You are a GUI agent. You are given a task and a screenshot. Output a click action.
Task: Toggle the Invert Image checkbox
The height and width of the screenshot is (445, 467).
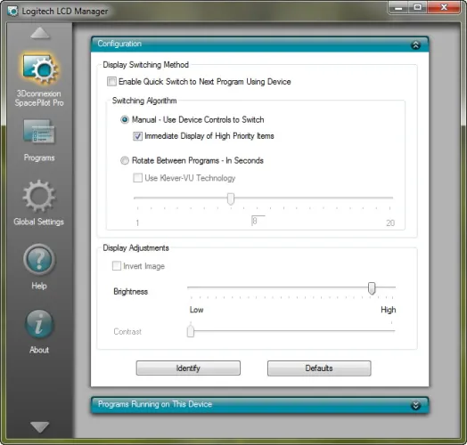(117, 265)
